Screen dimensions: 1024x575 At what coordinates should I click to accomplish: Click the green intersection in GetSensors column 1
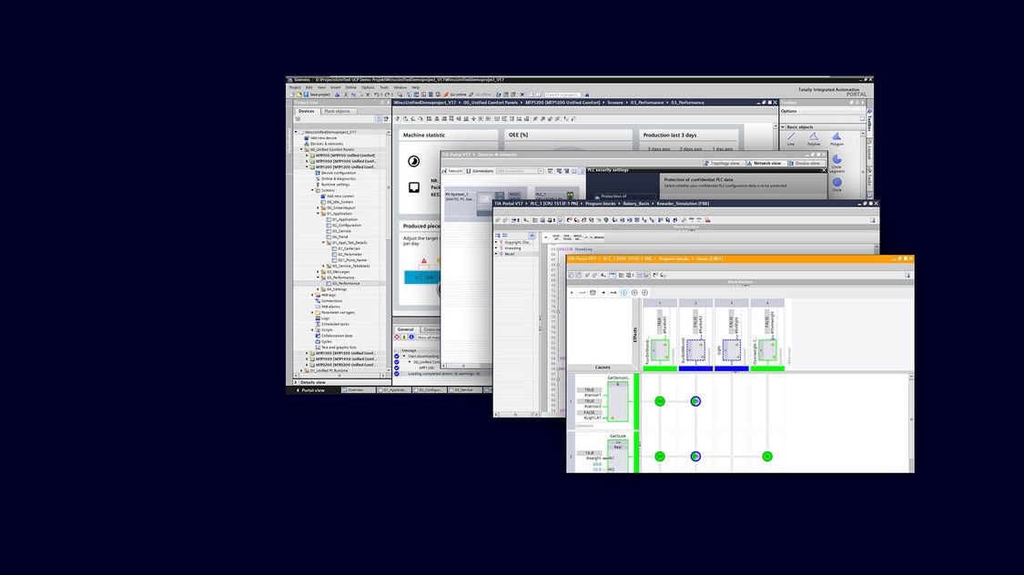point(660,401)
